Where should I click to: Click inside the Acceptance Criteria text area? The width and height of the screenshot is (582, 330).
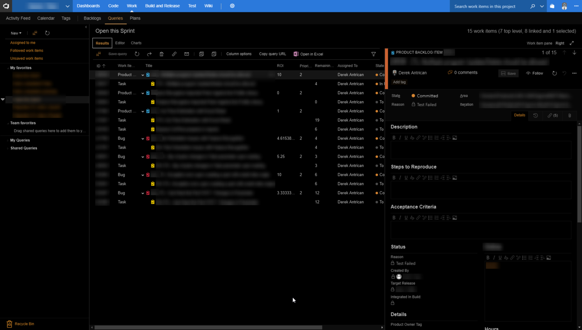pyautogui.click(x=480, y=230)
